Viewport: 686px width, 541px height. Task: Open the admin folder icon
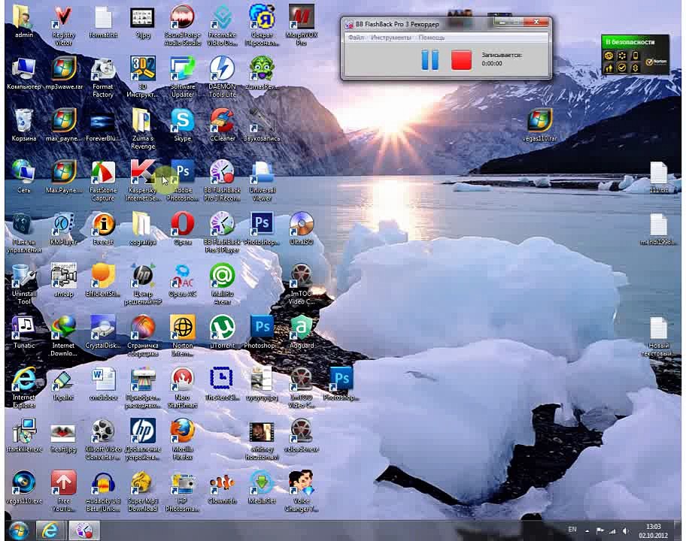pos(23,22)
